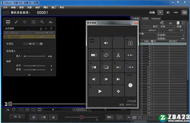Screen dimensions: 190x123
Task: Adjust the vertical offset slider
Action: pos(35,70)
